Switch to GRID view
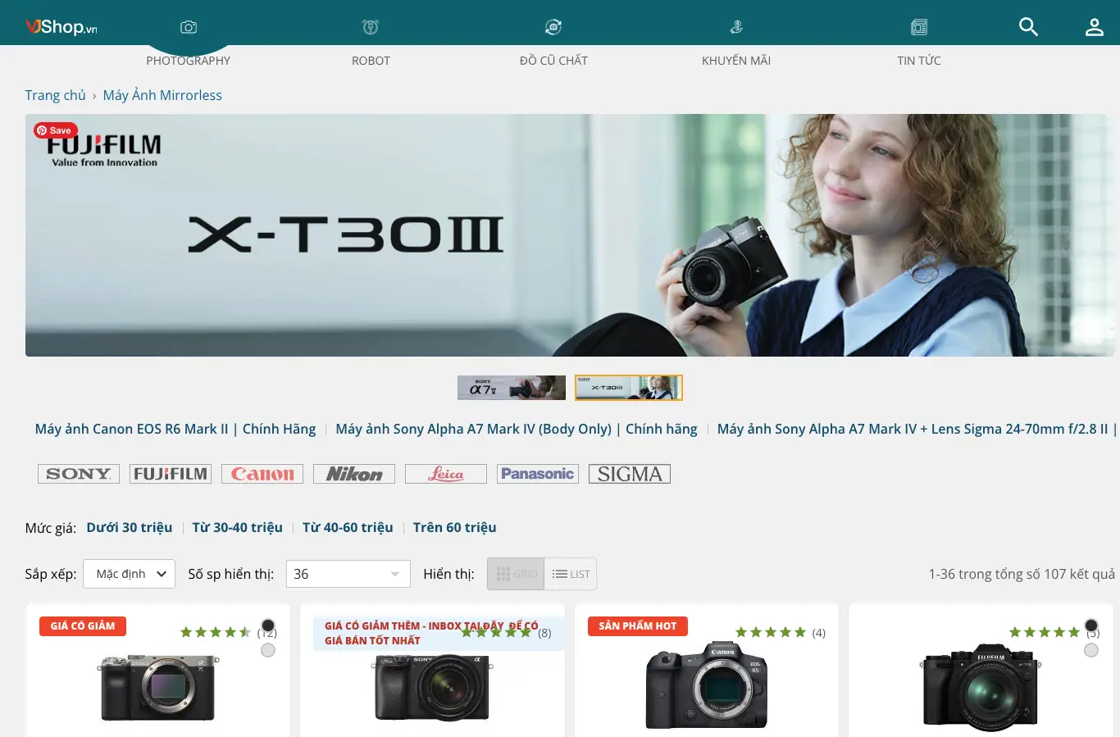The image size is (1120, 737). [x=516, y=574]
